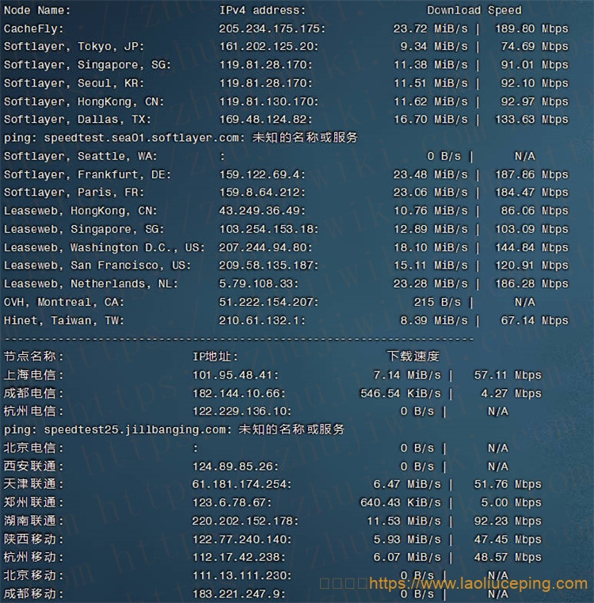Select 'Softlayer, Seoul, KR:' row label
This screenshot has width=594, height=603.
[x=74, y=83]
